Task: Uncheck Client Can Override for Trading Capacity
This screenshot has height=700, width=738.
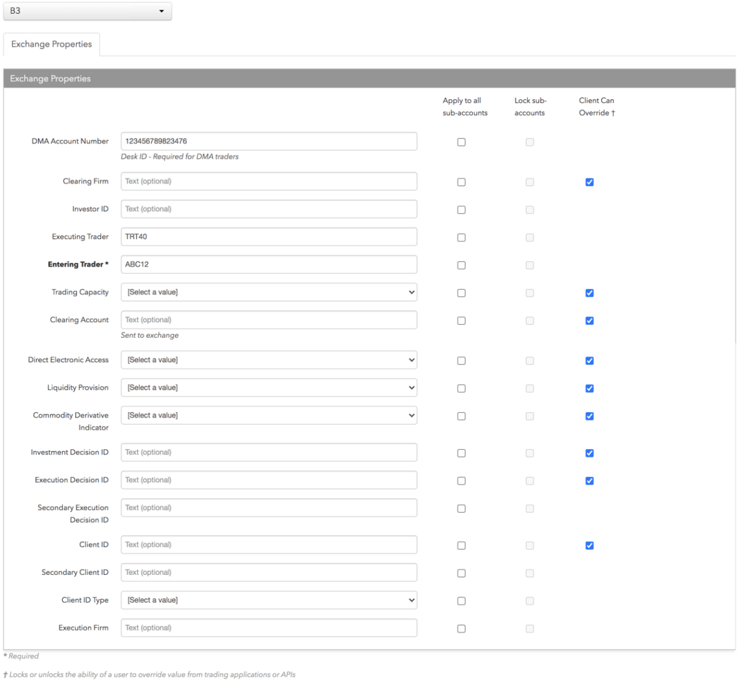Action: (589, 293)
